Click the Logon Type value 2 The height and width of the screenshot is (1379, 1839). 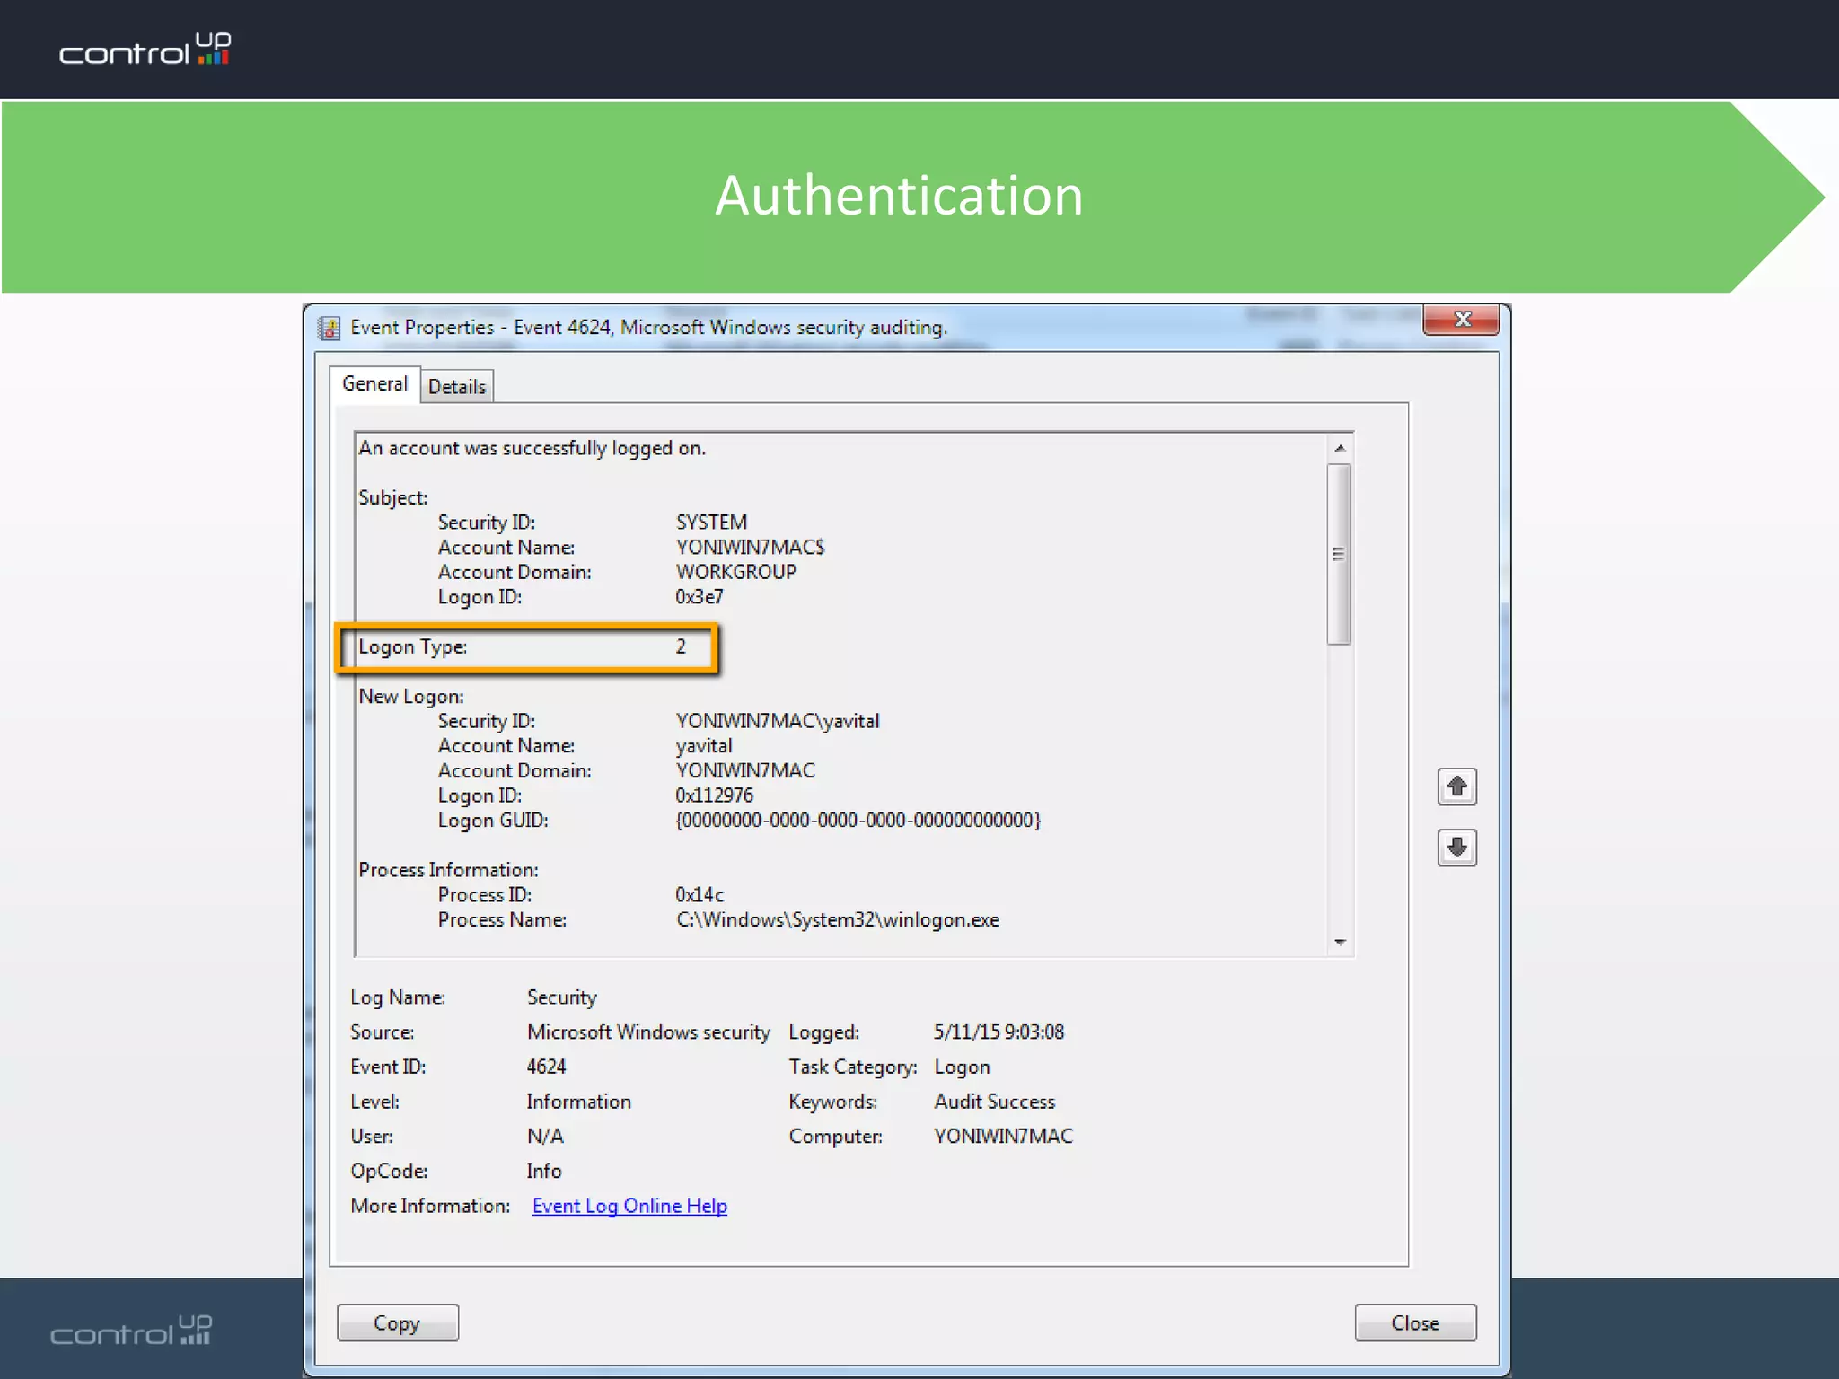(681, 646)
